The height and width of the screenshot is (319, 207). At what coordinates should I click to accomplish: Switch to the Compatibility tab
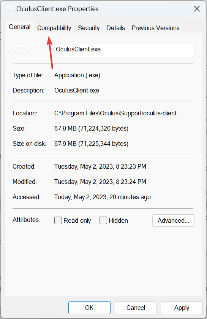pos(54,28)
